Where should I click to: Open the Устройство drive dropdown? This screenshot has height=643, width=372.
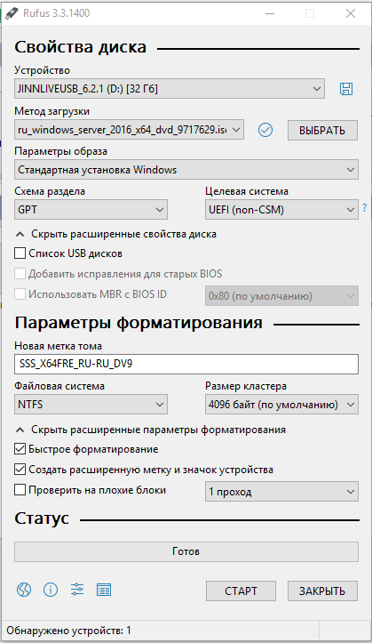coord(170,89)
